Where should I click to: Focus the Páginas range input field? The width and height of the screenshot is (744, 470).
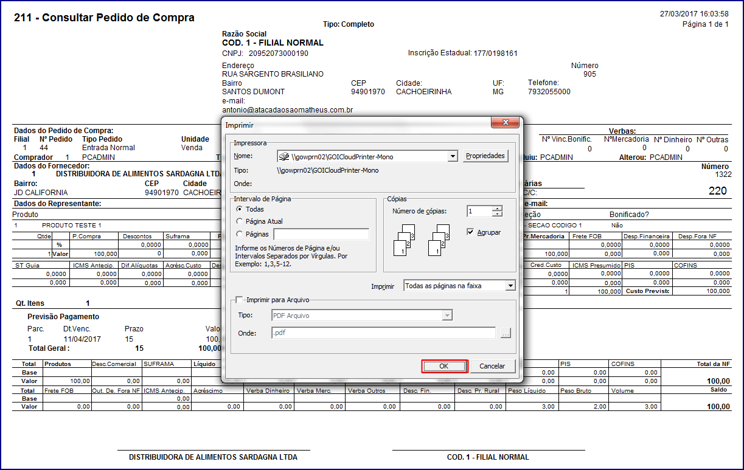click(x=321, y=234)
